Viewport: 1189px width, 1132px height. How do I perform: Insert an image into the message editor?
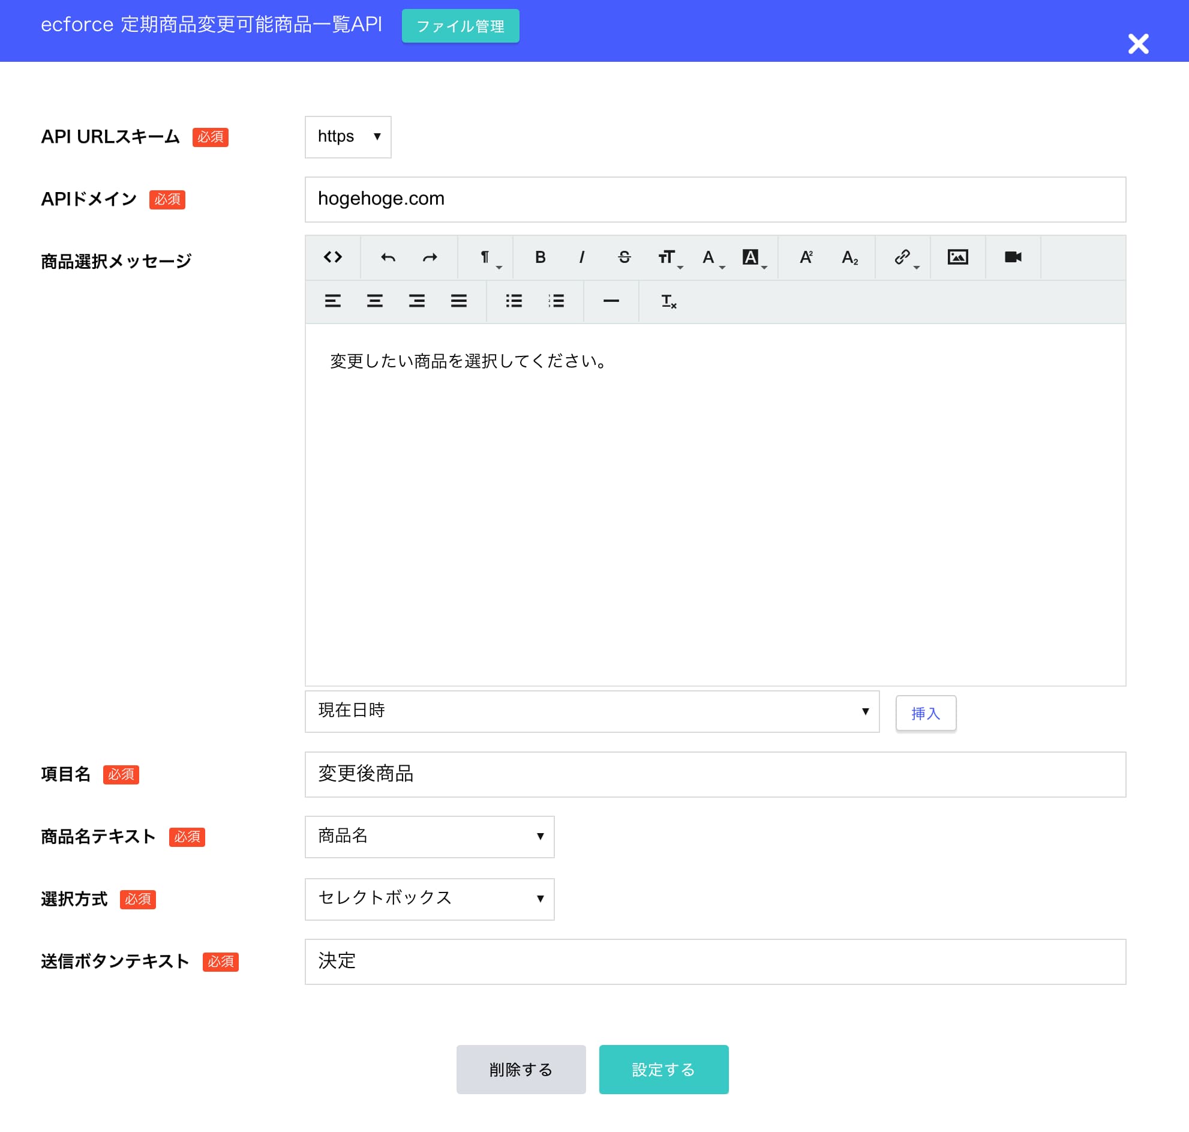958,257
